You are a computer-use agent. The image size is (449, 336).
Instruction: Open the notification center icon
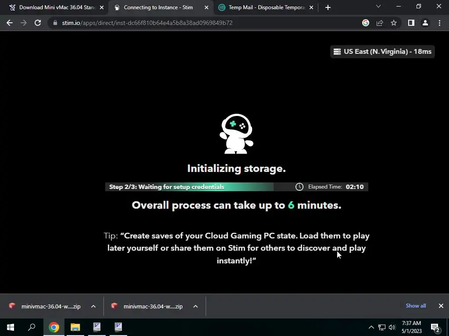coord(435,327)
